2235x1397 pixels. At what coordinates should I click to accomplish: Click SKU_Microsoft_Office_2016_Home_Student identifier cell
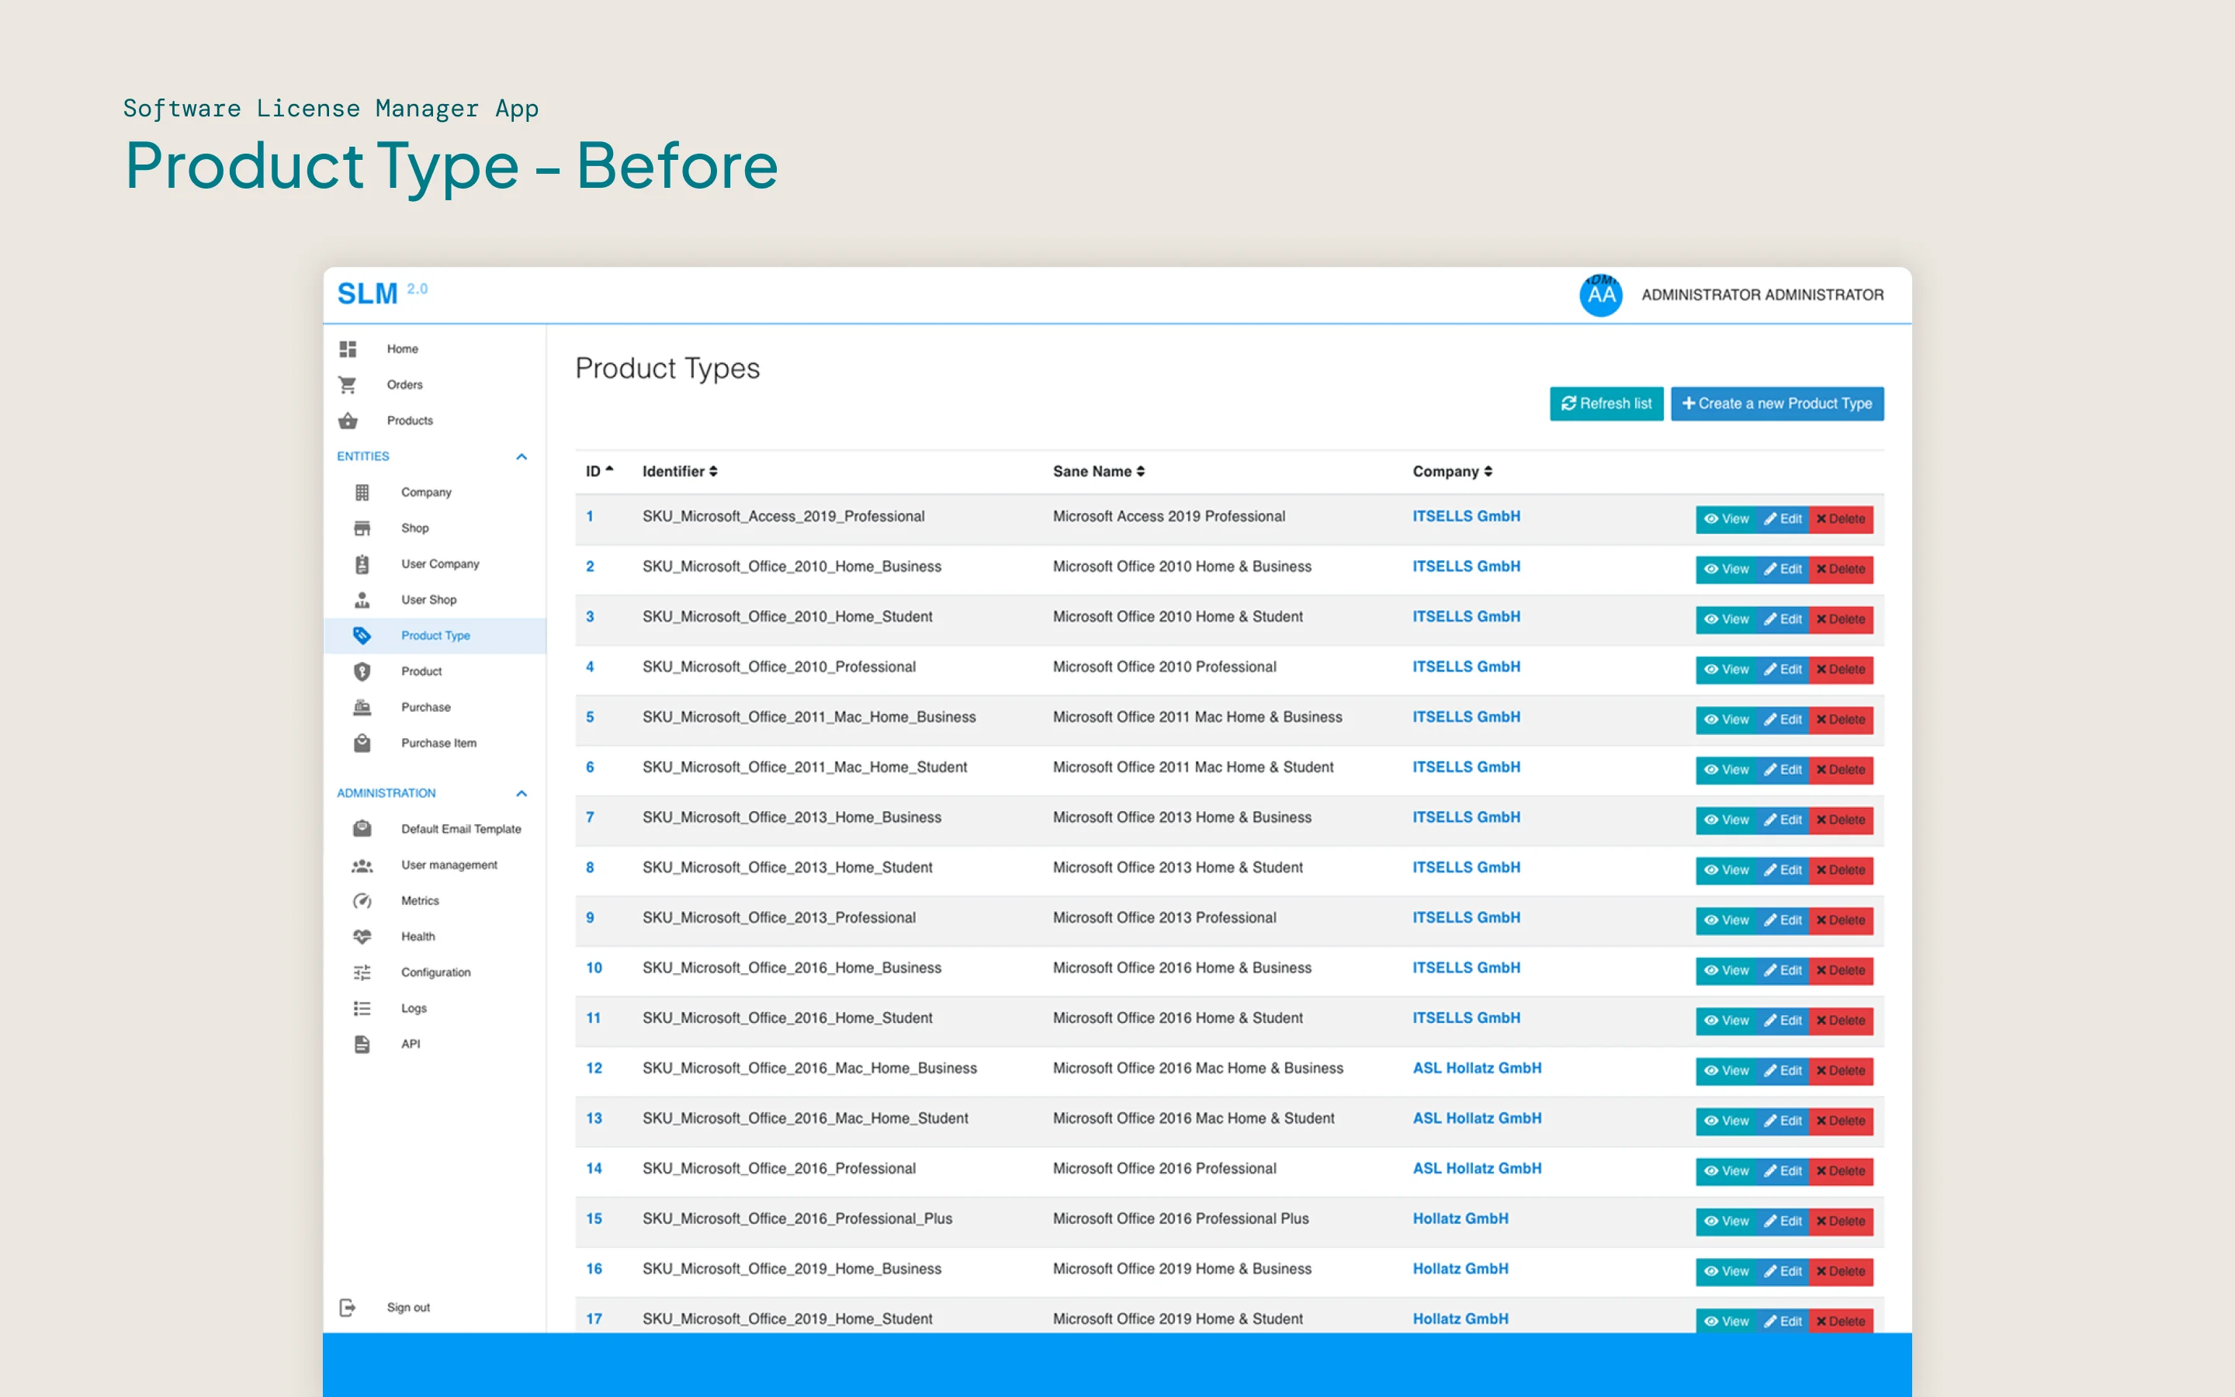click(x=787, y=1018)
